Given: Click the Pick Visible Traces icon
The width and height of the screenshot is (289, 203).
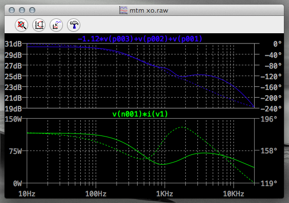Looking at the screenshot, I should (56, 25).
